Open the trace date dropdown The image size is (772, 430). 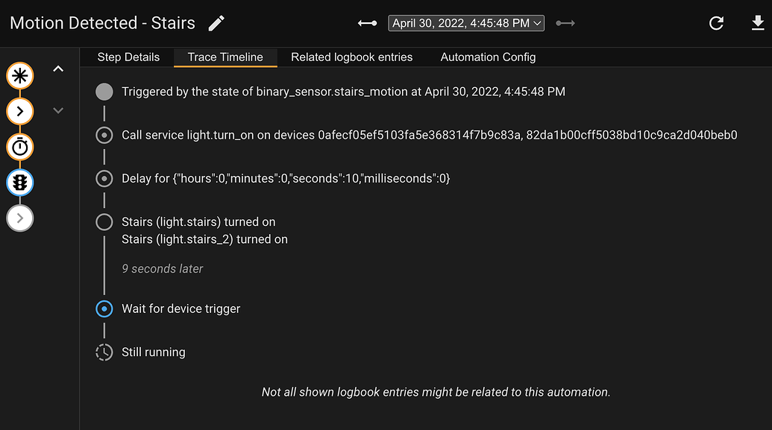click(466, 23)
